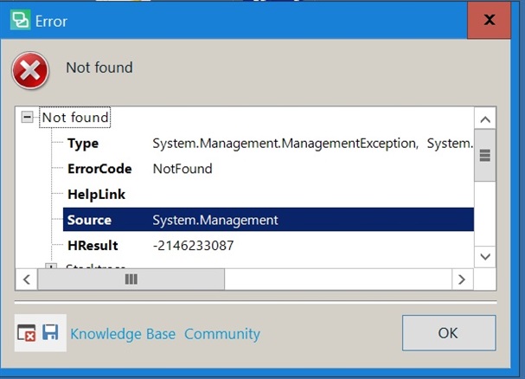The width and height of the screenshot is (525, 379).
Task: Click the vertical scrollbar up arrow
Action: (485, 119)
